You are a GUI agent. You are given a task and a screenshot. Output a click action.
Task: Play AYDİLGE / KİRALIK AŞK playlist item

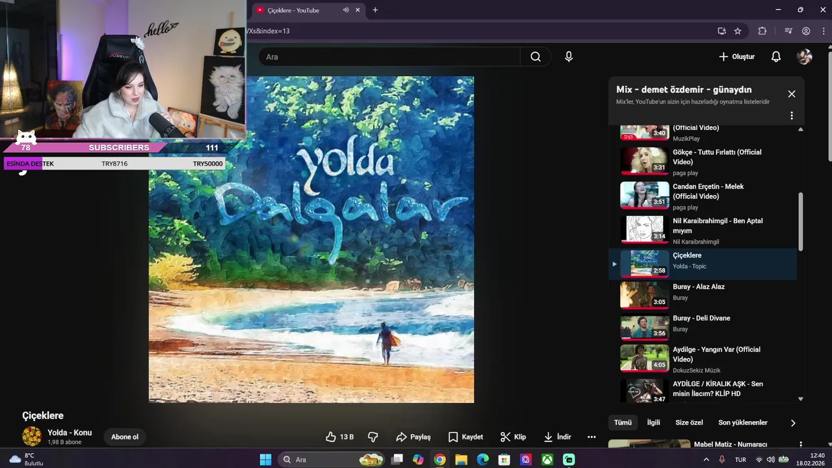coord(703,391)
